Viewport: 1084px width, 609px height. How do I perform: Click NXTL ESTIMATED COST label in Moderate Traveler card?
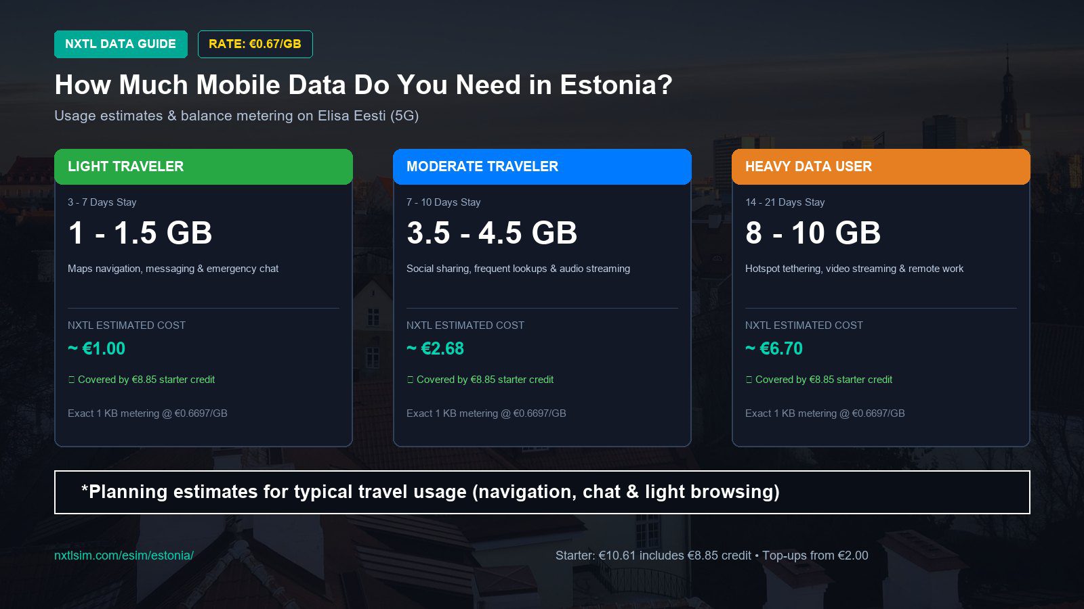(465, 325)
